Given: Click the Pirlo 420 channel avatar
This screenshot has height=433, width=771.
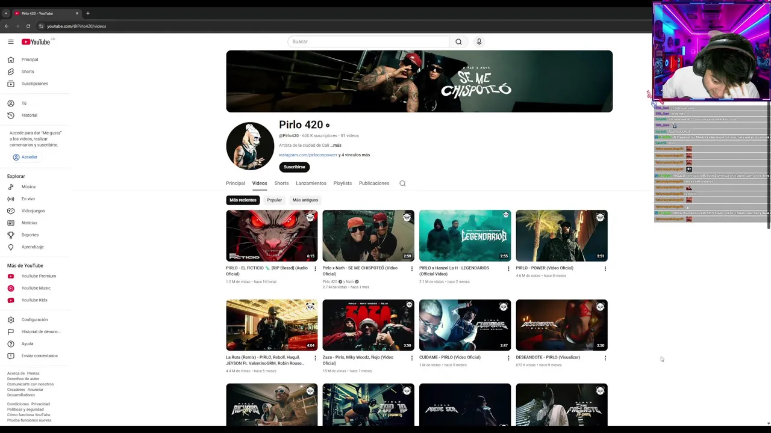Looking at the screenshot, I should coord(250,146).
